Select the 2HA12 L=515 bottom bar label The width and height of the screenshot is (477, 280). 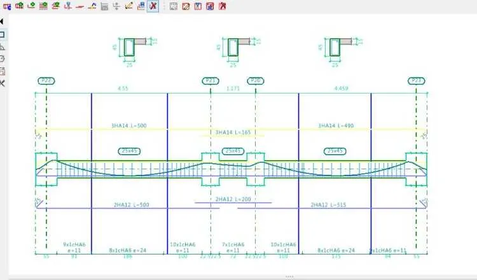click(328, 205)
